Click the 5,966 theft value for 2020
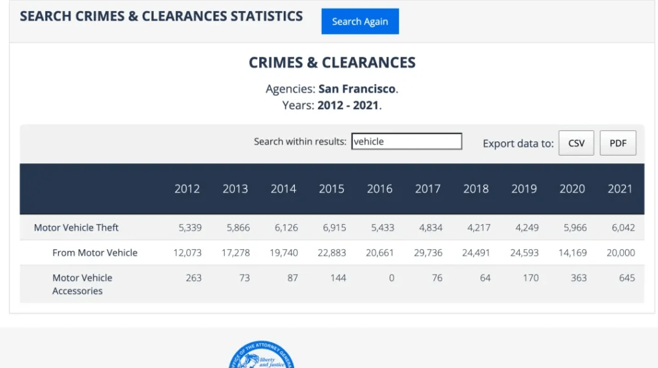Viewport: 658px width, 368px height. 575,228
